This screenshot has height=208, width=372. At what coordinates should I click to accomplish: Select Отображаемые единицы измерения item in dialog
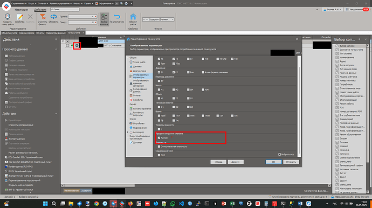pos(141,83)
